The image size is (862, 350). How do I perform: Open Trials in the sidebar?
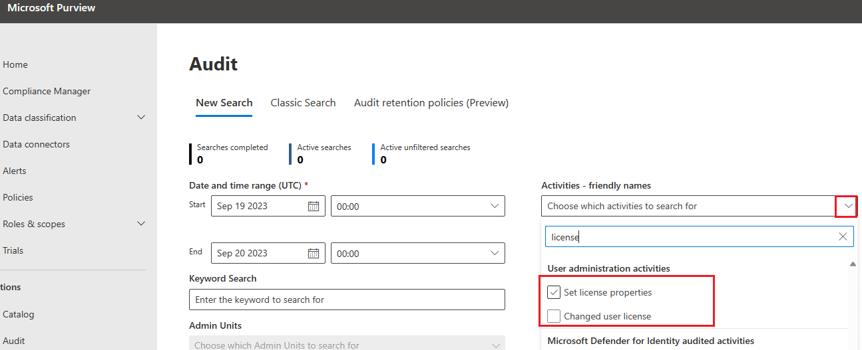tap(13, 250)
